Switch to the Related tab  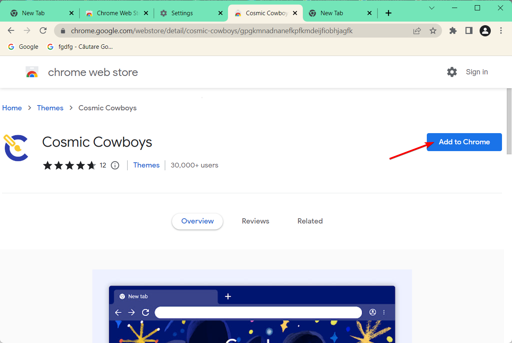(310, 221)
